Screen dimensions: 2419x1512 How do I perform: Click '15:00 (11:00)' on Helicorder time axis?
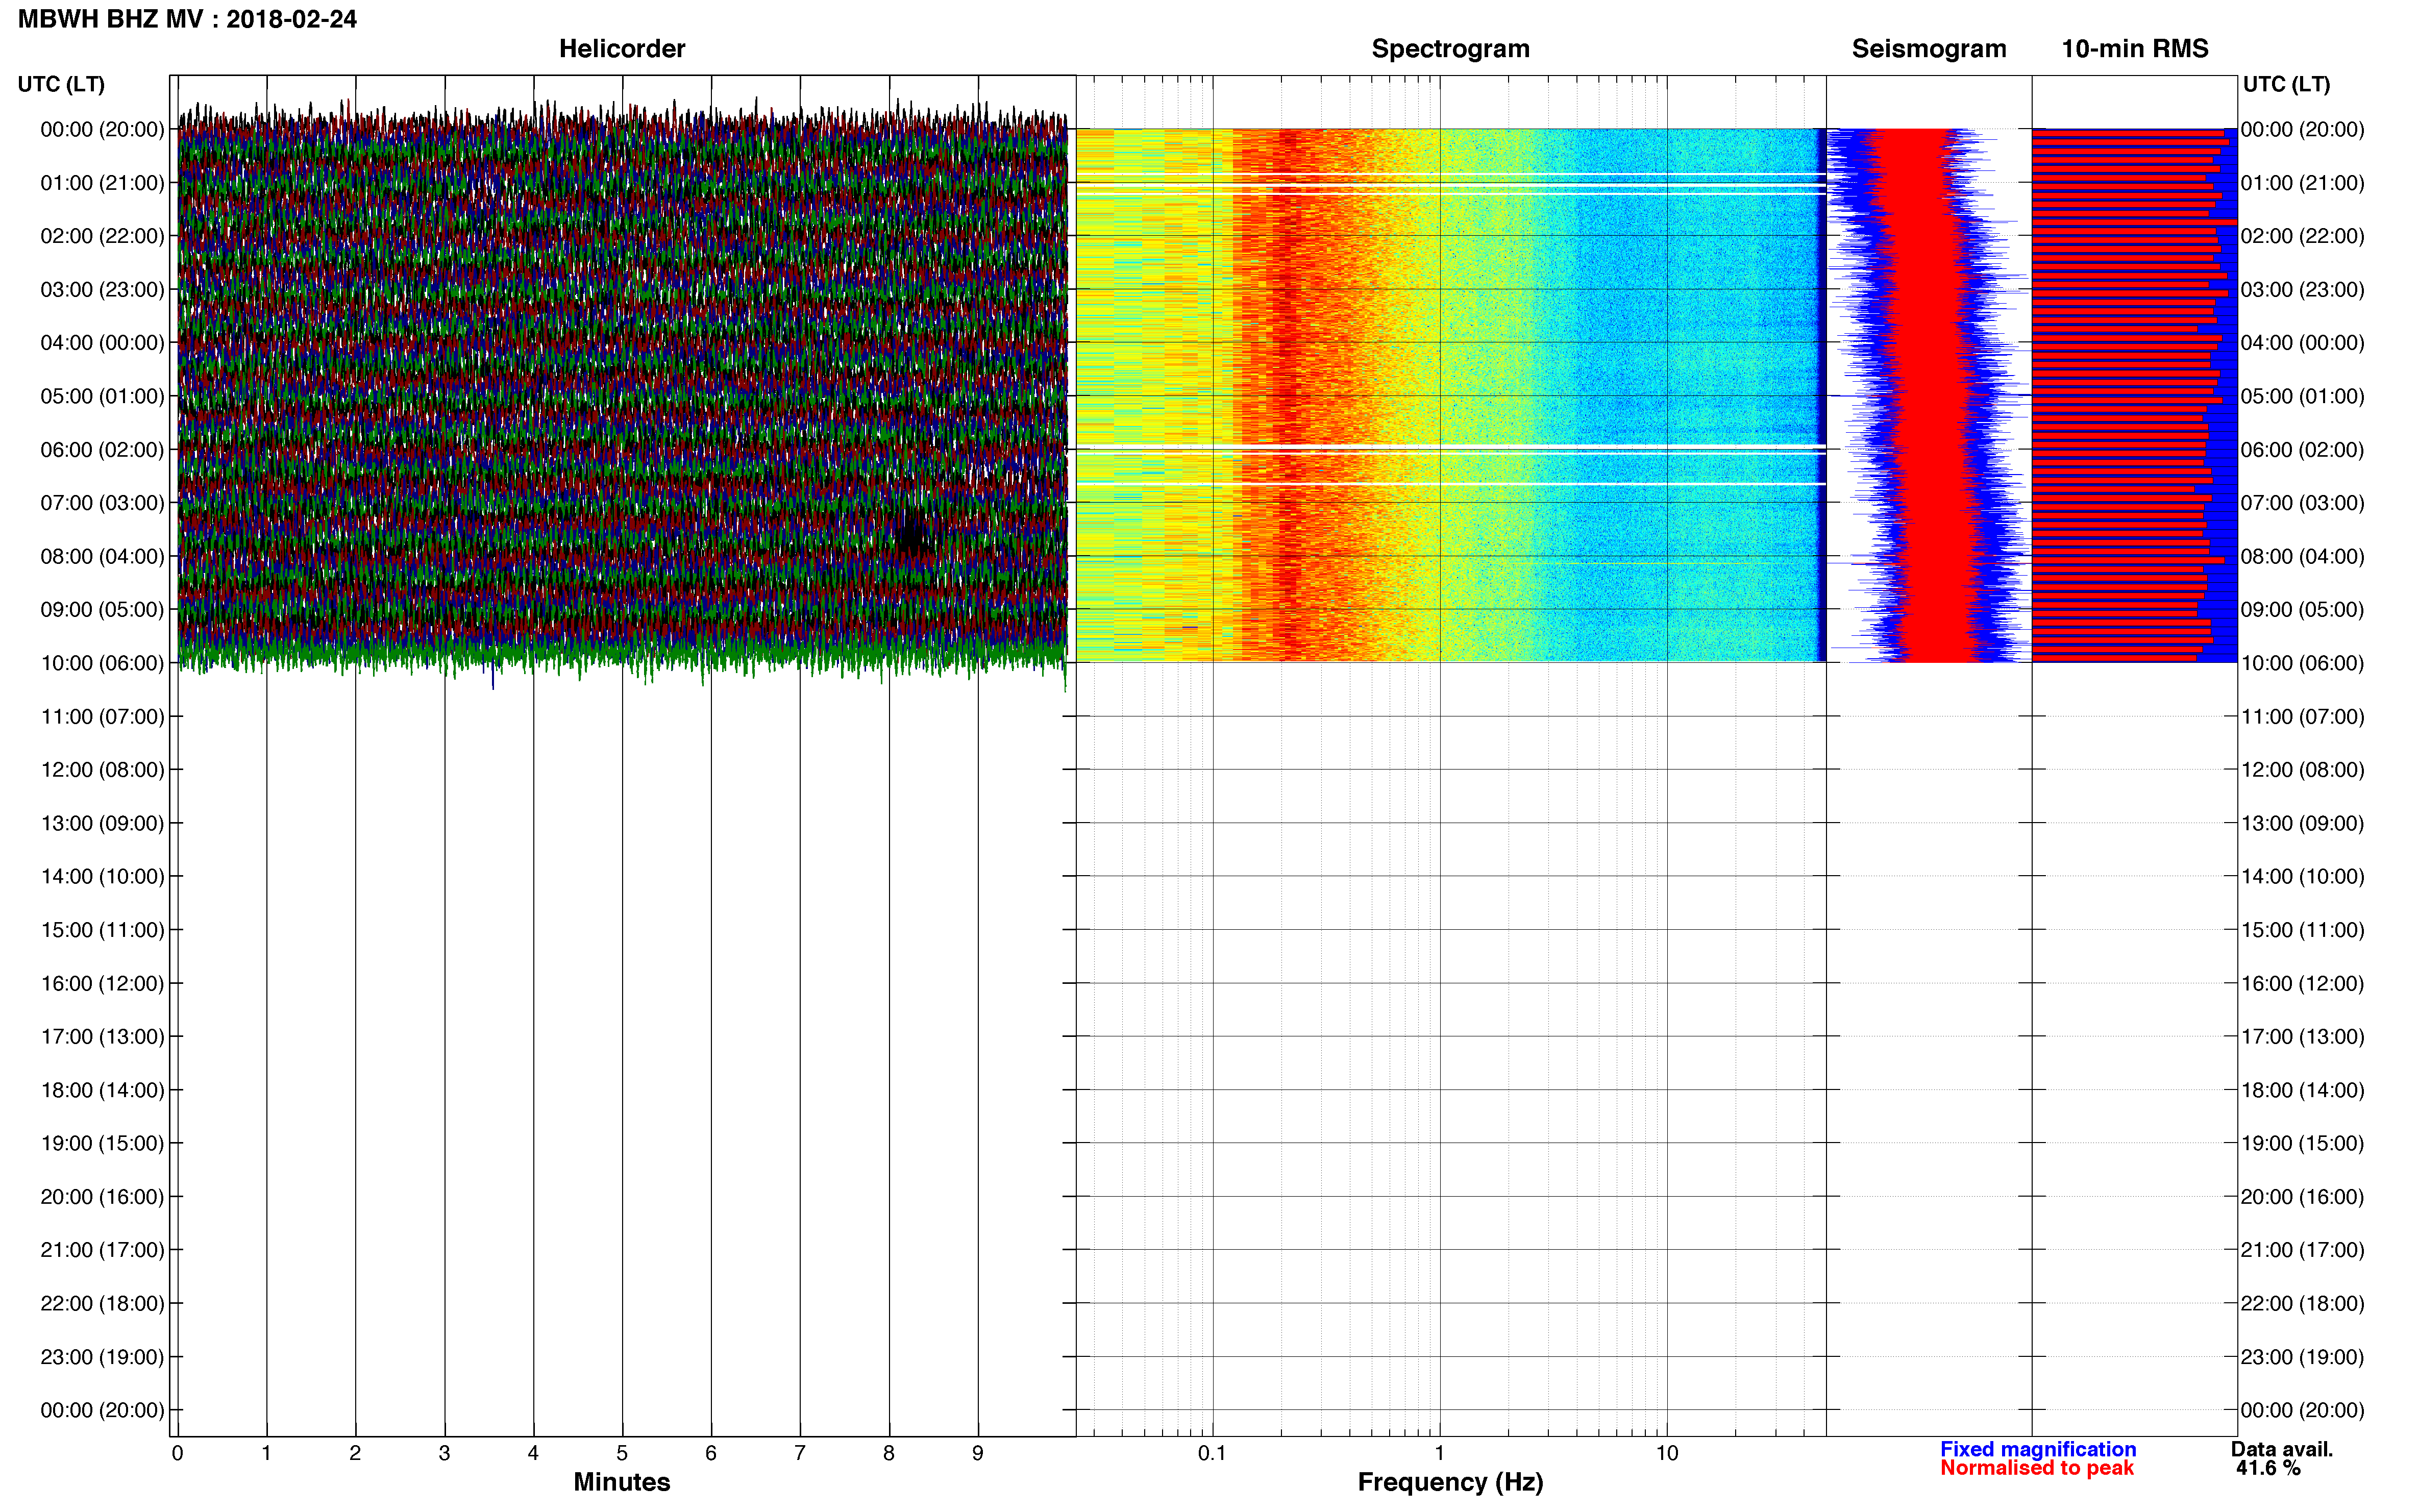(x=102, y=930)
